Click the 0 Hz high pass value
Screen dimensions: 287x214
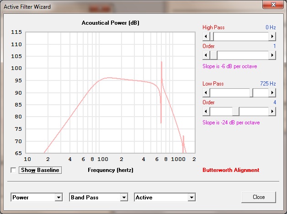(271, 27)
